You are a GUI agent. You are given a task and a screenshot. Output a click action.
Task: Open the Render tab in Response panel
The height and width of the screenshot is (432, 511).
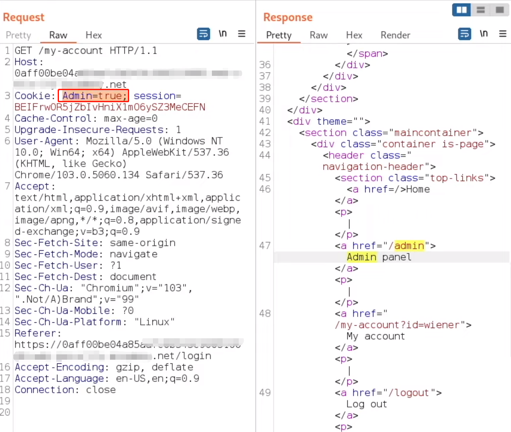coord(395,35)
